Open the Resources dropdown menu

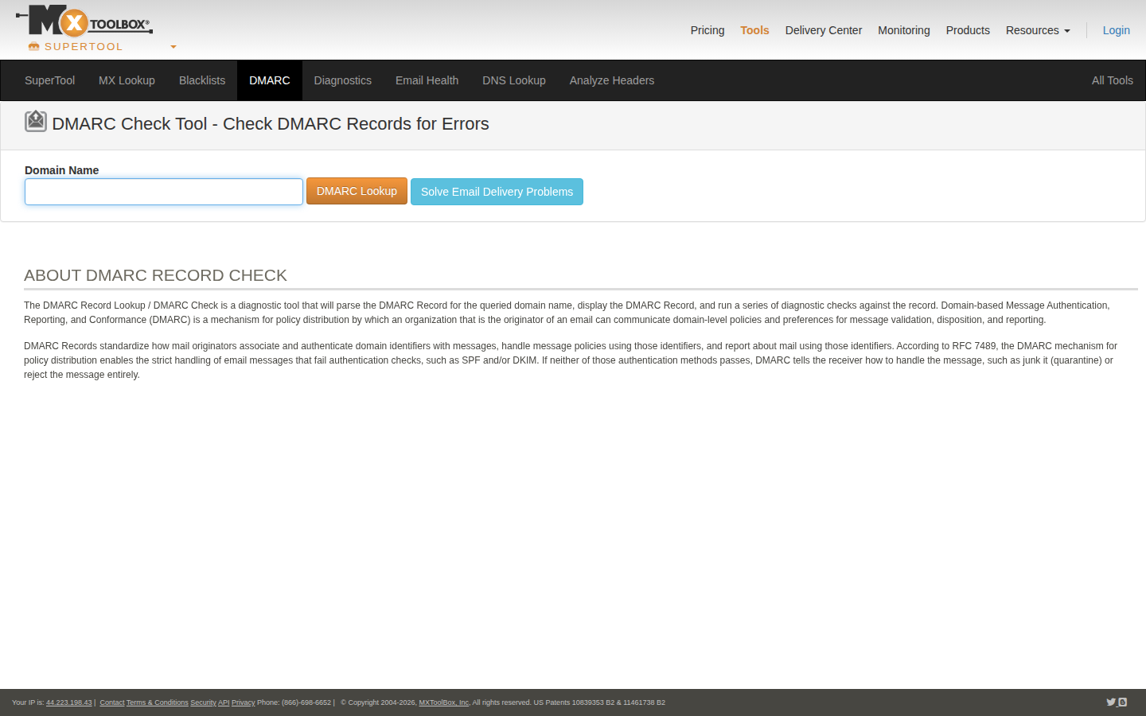(1038, 30)
